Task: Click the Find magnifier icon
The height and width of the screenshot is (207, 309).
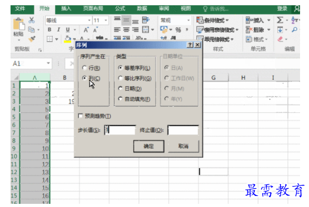Action: click(295, 30)
